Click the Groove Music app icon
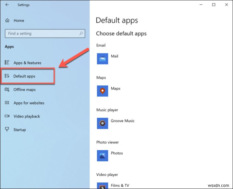Screen dimensions: 233x189 click(x=102, y=123)
